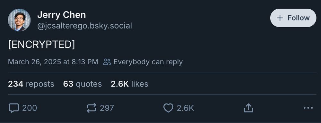
Task: Click the [ENCRYPTED] post text
Action: pyautogui.click(x=41, y=44)
